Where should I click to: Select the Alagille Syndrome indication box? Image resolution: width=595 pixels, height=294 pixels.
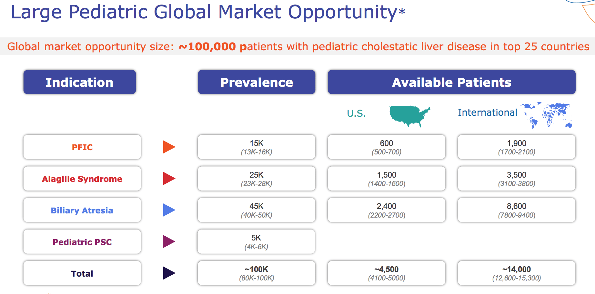(82, 179)
